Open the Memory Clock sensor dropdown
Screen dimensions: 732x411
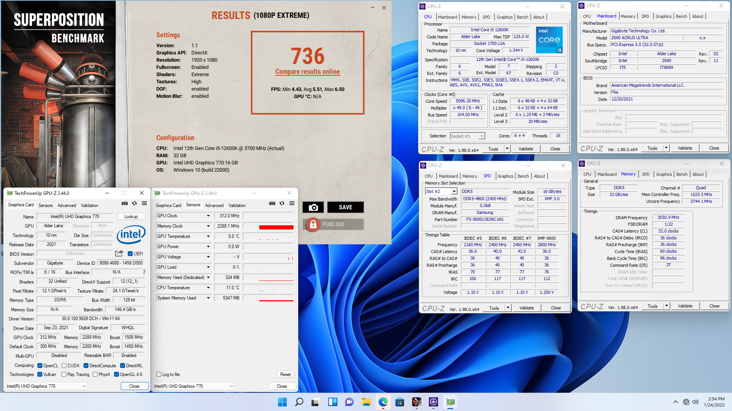pyautogui.click(x=208, y=226)
